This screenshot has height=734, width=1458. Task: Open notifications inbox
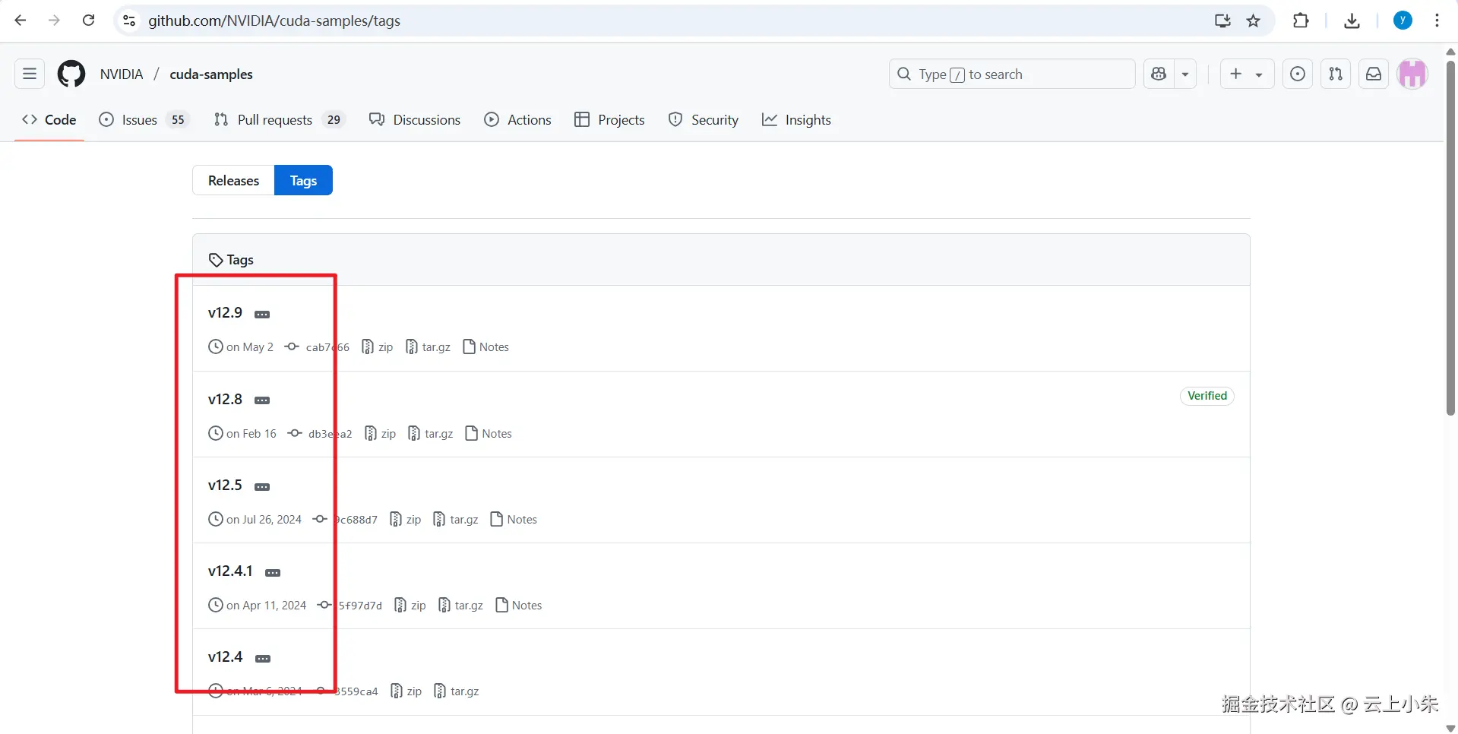click(1374, 74)
